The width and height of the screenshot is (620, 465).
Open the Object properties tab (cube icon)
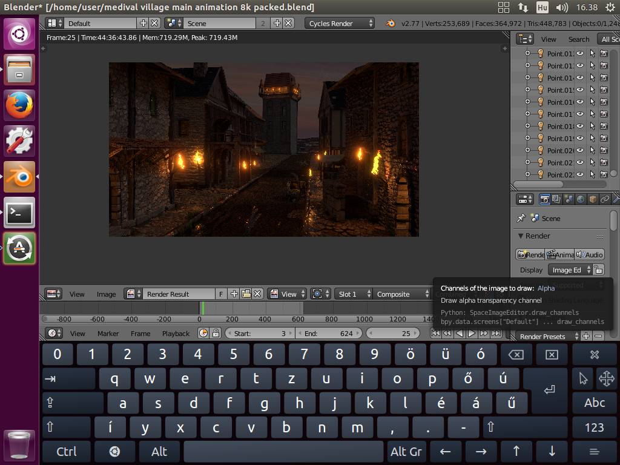coord(593,199)
